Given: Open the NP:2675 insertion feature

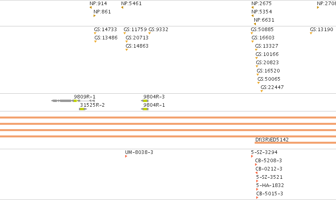Looking at the screenshot, I should click(x=261, y=4).
